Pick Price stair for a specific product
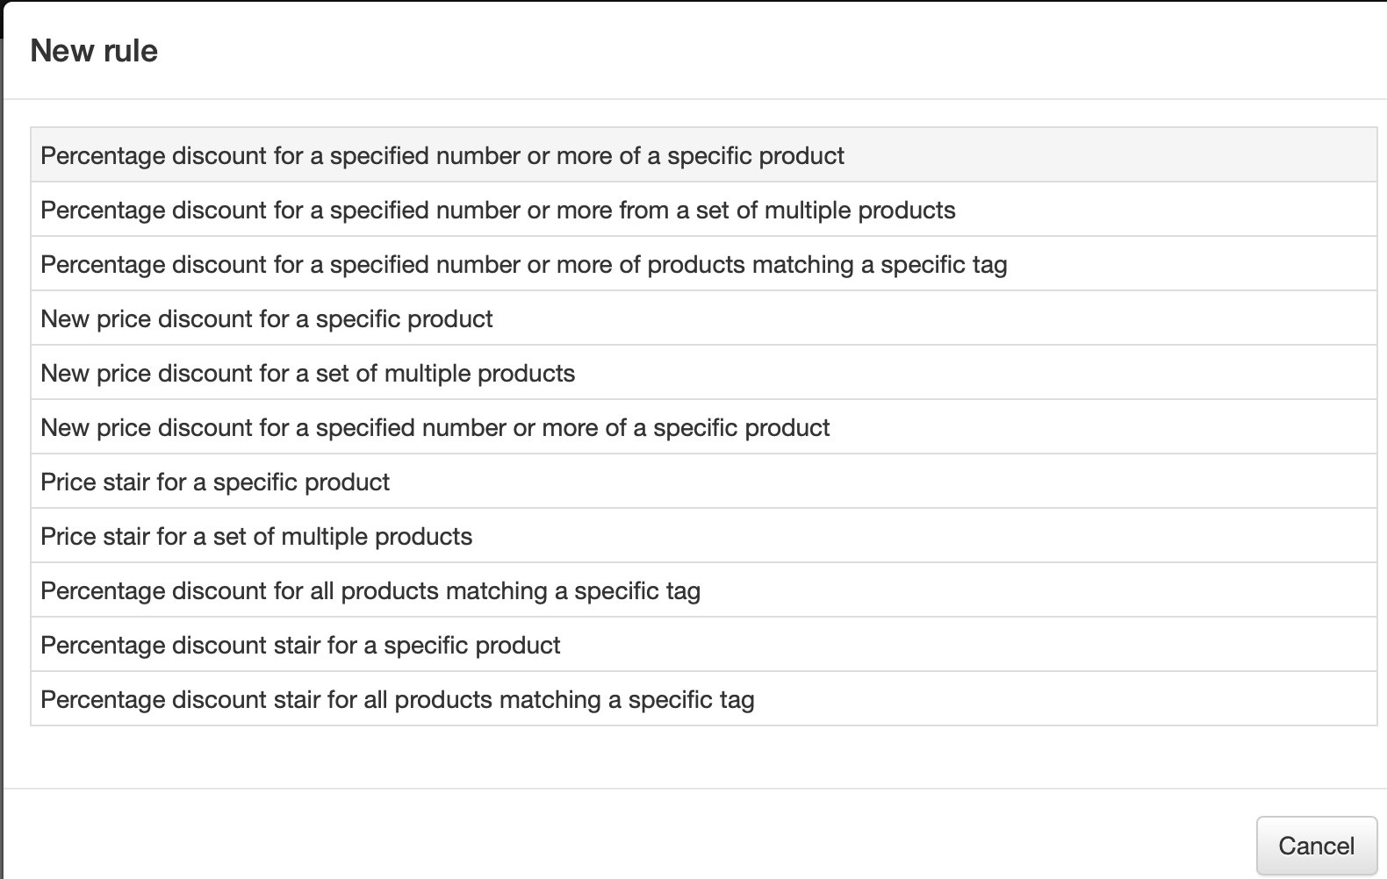Screen dimensions: 1387x879 click(x=215, y=482)
